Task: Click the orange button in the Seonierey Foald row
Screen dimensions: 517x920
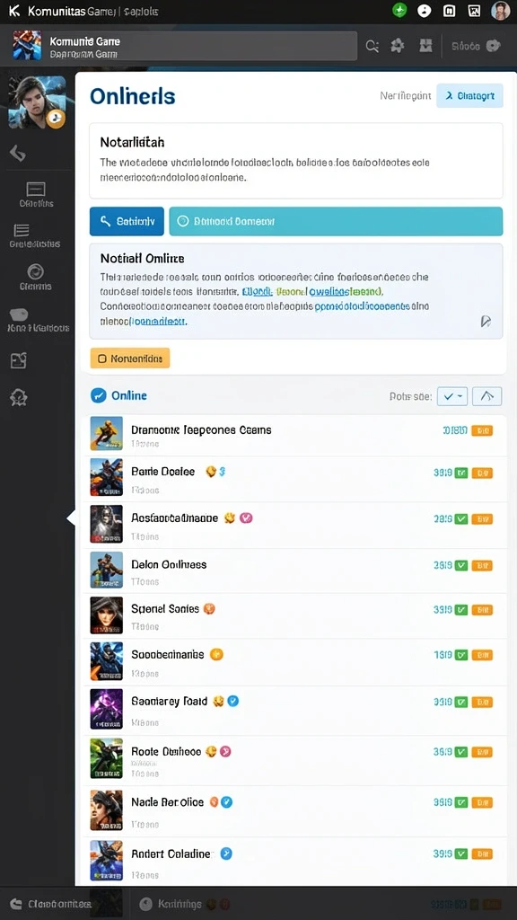Action: coord(482,702)
